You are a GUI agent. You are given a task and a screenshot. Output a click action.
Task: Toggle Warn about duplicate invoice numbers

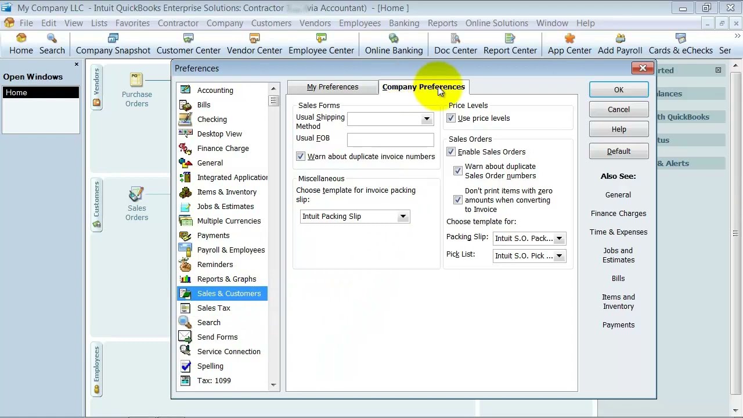(301, 156)
